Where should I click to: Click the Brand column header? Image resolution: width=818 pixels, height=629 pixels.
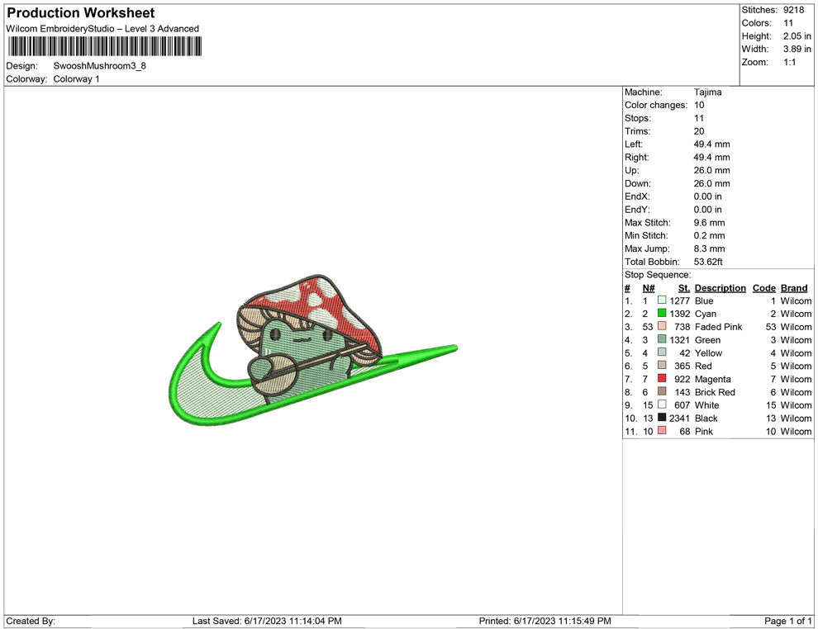794,288
